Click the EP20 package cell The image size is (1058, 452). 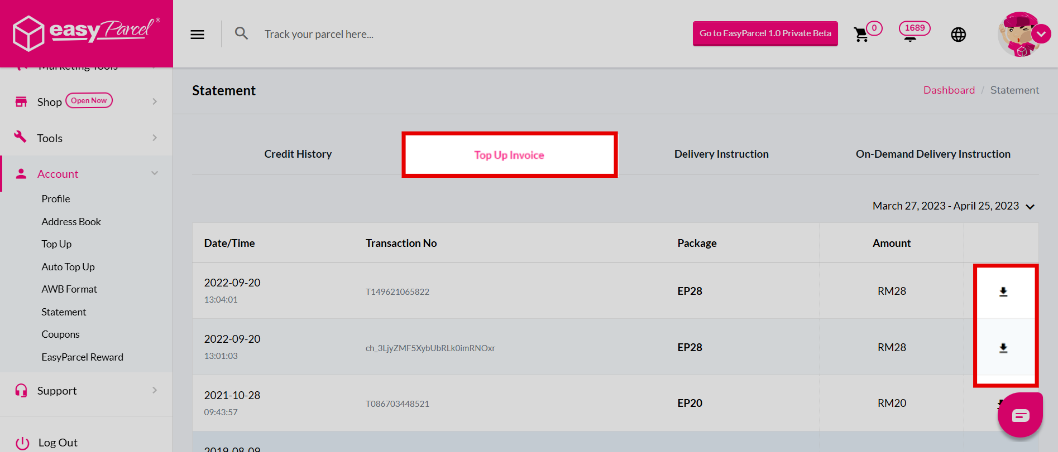690,403
